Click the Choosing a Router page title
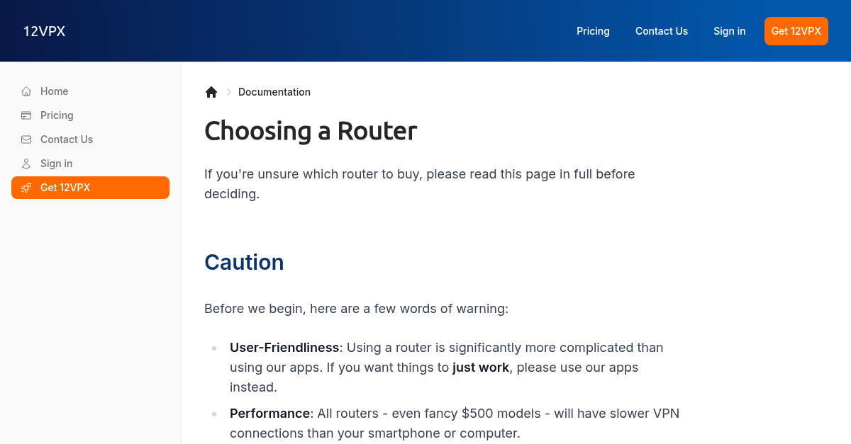The image size is (851, 444). [310, 131]
